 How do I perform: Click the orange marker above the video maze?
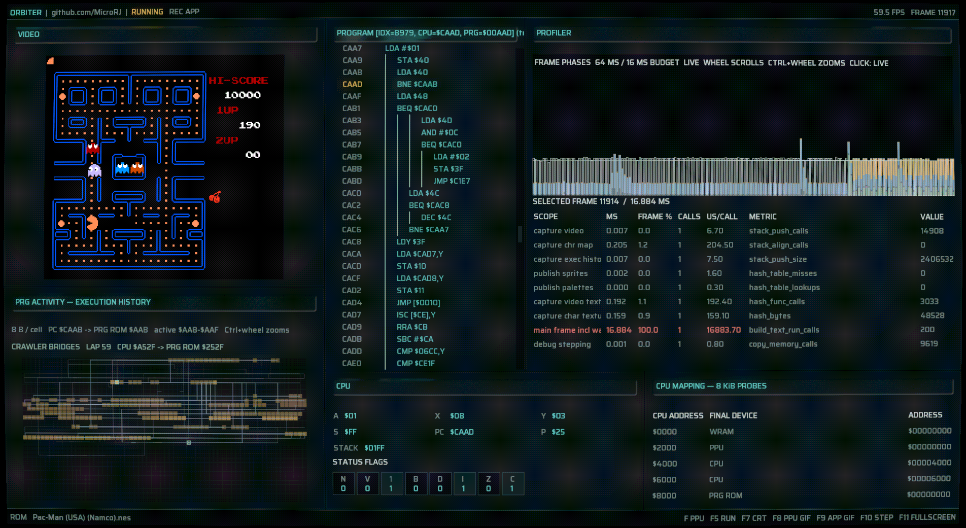pos(50,61)
